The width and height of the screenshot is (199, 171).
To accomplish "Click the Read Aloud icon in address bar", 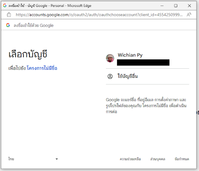I will point(189,15).
